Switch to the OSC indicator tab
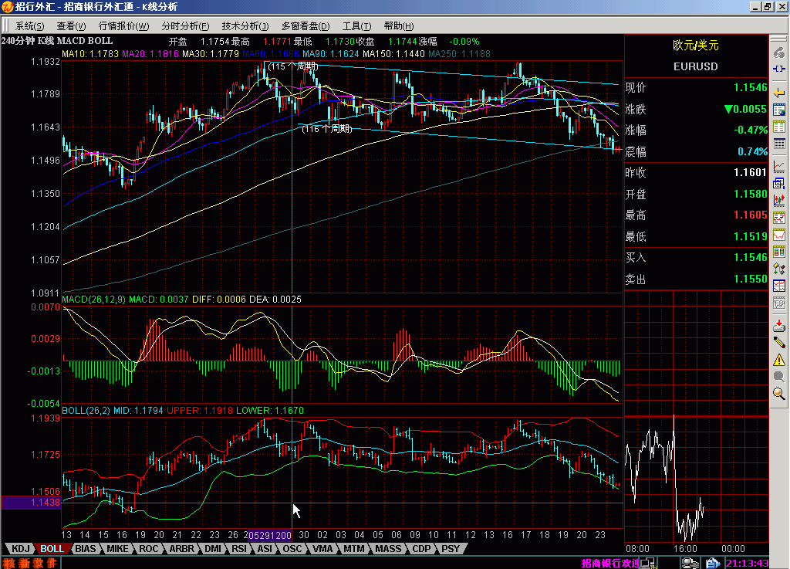Image resolution: width=790 pixels, height=569 pixels. click(292, 549)
